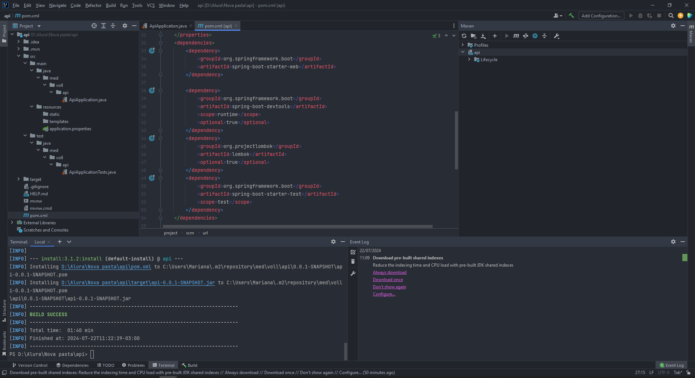
Task: Expand the .mvn folder
Action: pyautogui.click(x=18, y=49)
